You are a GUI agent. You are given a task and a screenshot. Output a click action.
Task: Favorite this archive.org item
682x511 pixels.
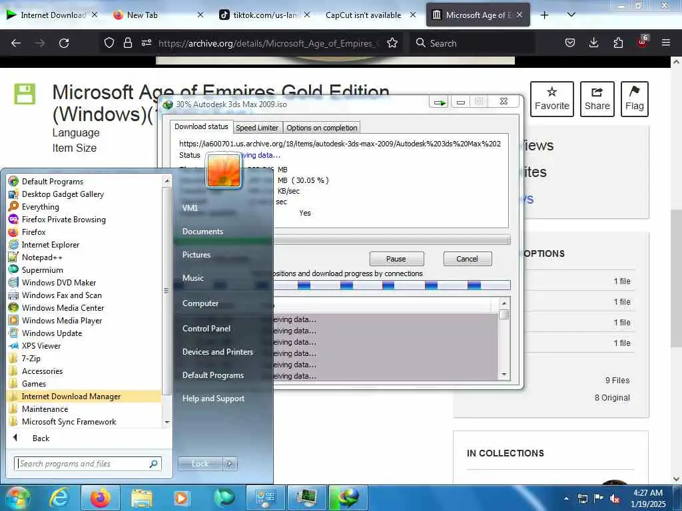tap(551, 99)
